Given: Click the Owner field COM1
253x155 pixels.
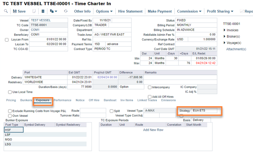Looking at the screenshot, I should coord(49,30).
